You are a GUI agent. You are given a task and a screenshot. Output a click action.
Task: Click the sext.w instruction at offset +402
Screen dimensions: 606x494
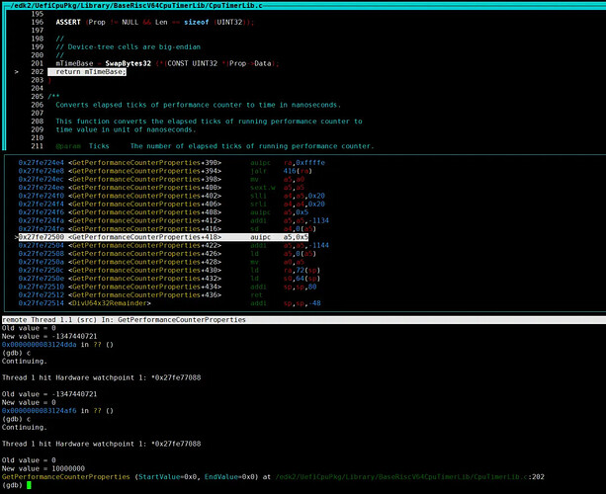(262, 187)
